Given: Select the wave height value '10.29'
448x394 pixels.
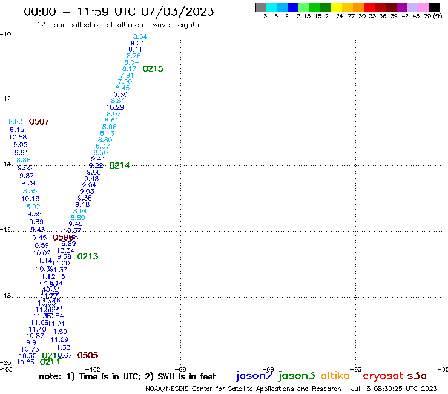Looking at the screenshot, I should [115, 107].
